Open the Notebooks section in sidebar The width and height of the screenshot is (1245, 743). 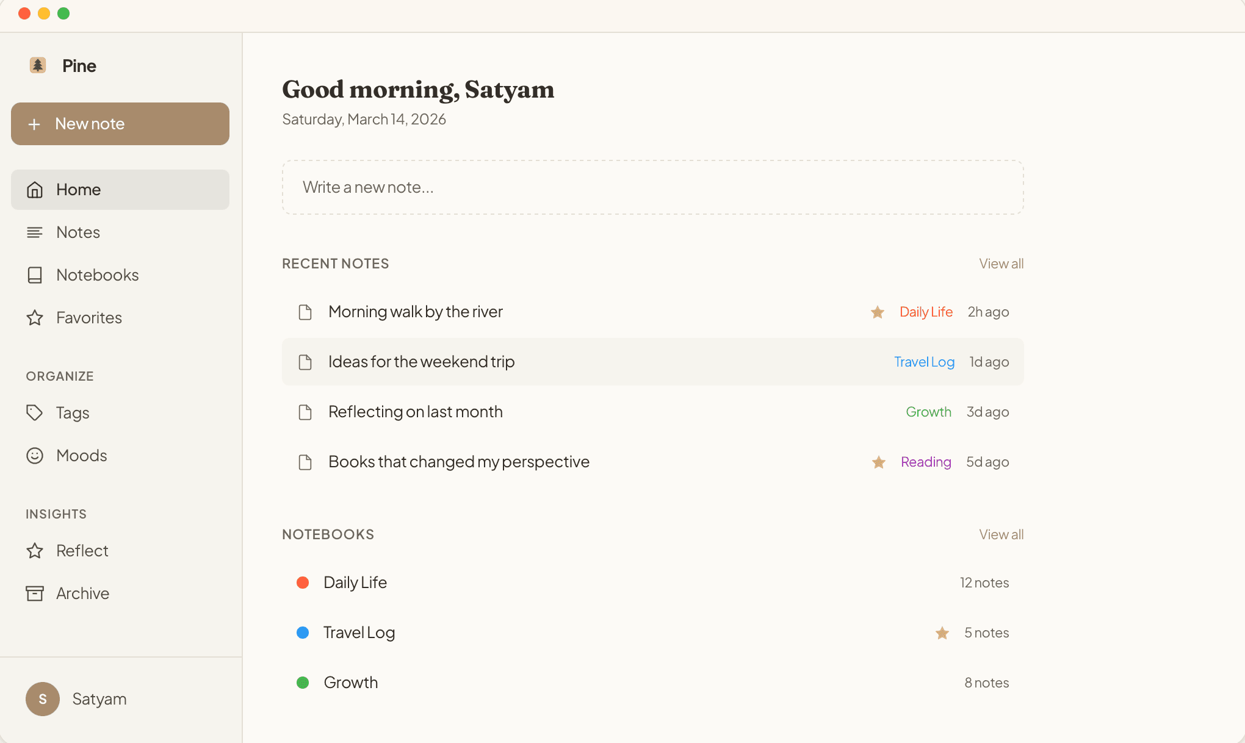point(120,275)
